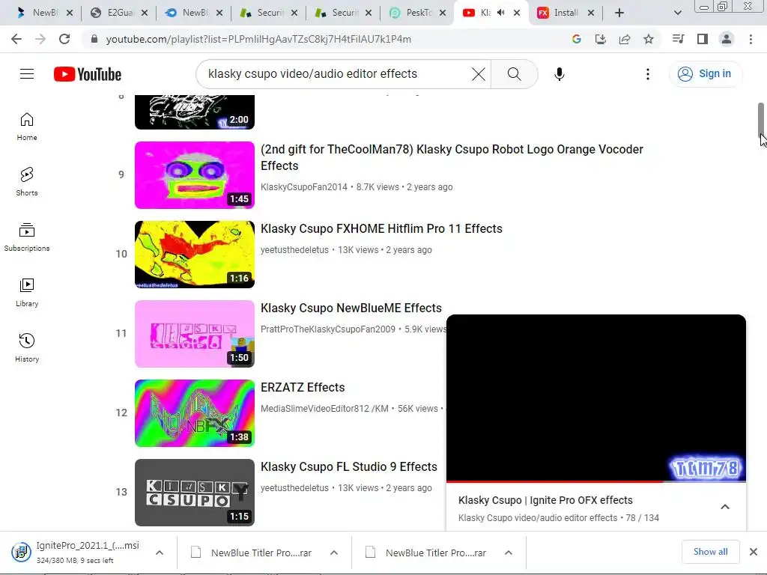Start voice search with microphone icon
Image resolution: width=767 pixels, height=575 pixels.
559,74
